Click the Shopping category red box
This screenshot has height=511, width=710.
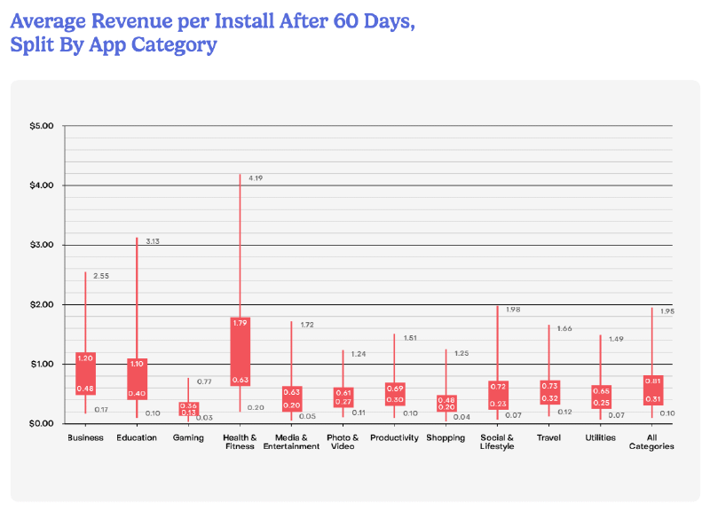(x=446, y=403)
